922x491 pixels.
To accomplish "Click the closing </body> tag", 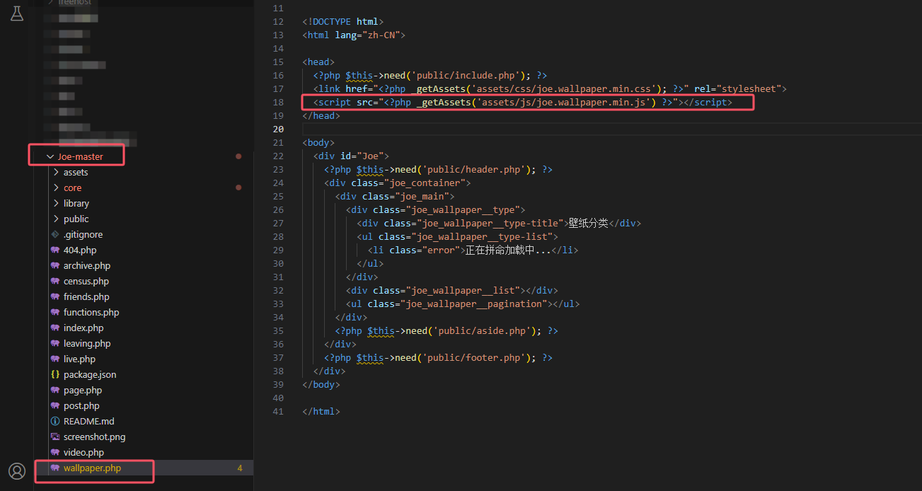I will [321, 384].
